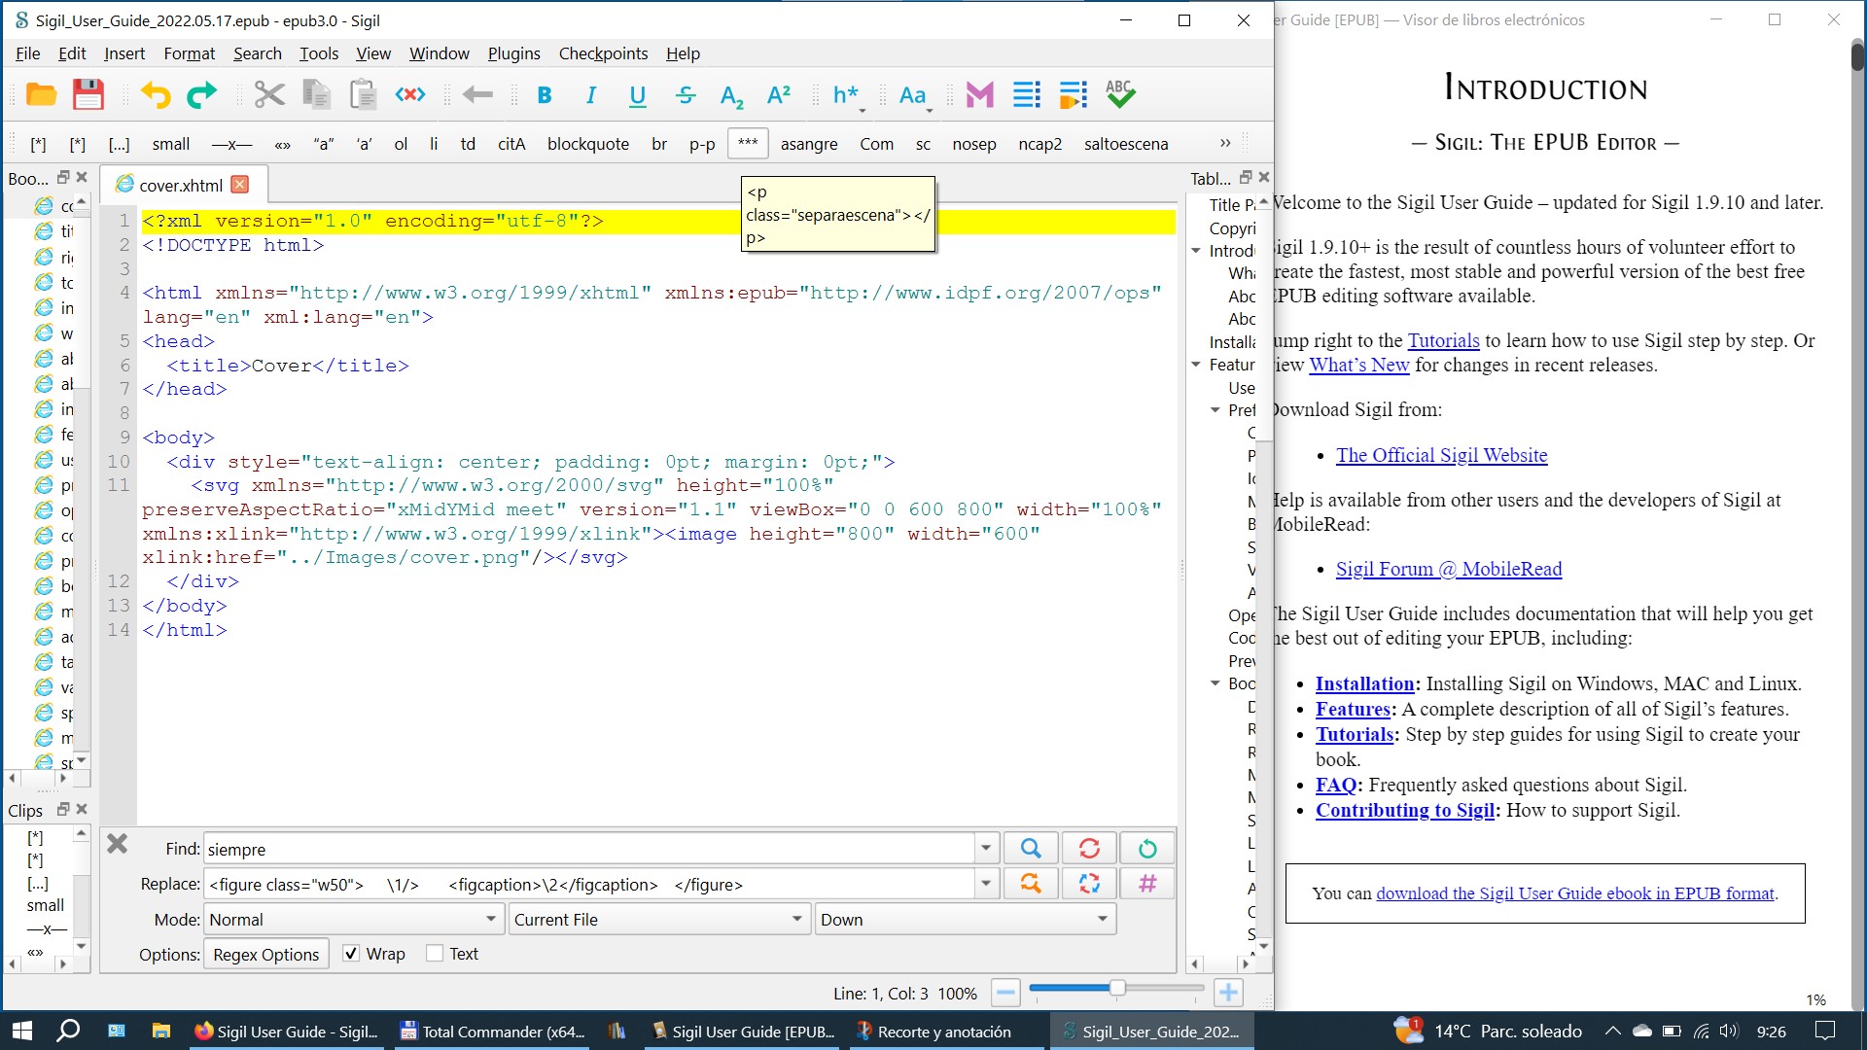Open The Official Sigil Website link

point(1441,455)
